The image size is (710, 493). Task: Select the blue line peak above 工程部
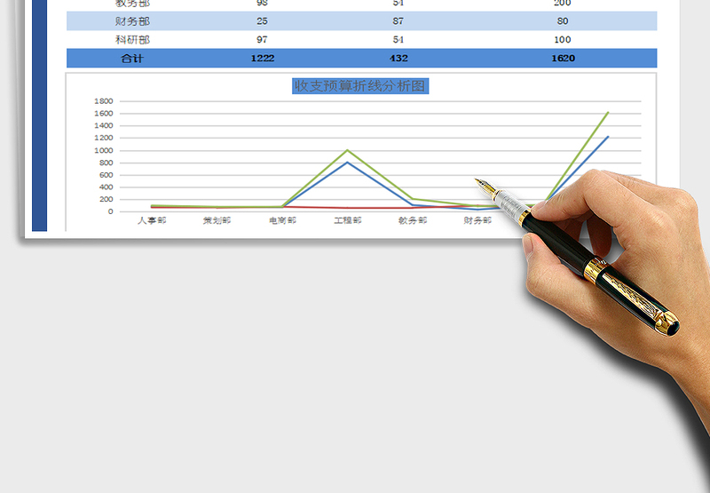click(x=347, y=163)
